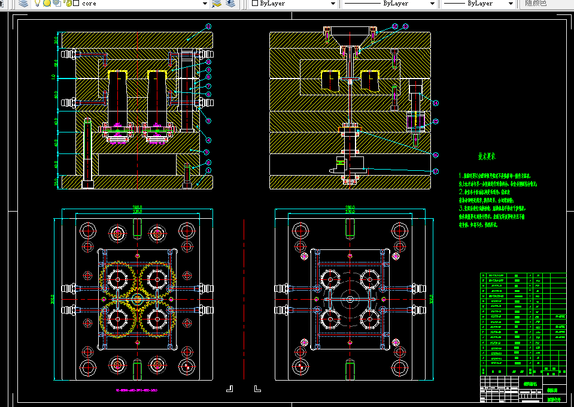
Task: Toggle viewport freeze for the core layer
Action: (56, 4)
